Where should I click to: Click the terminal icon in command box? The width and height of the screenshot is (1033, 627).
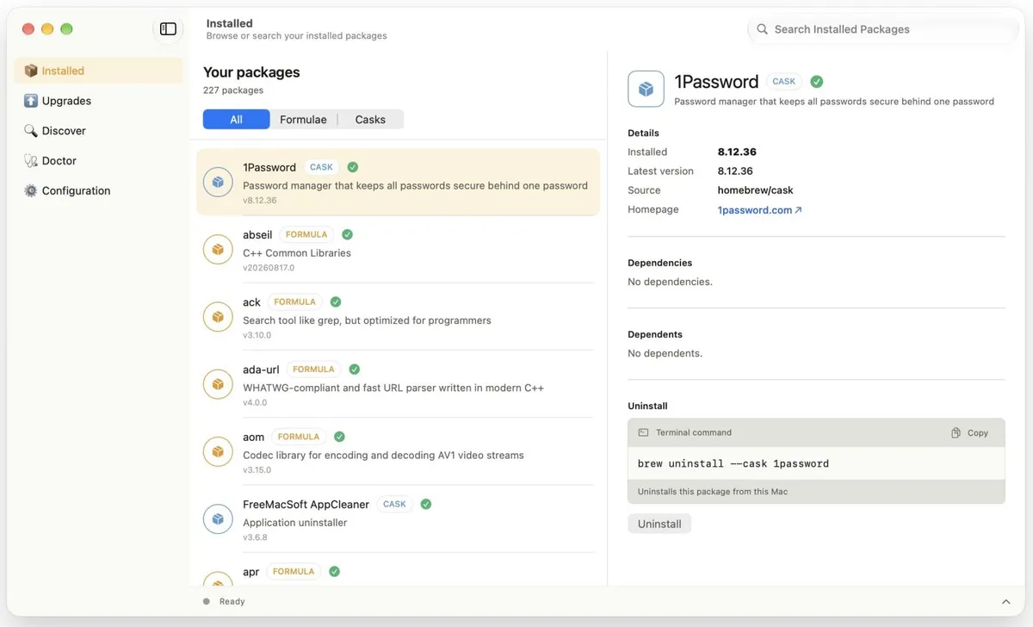point(643,432)
